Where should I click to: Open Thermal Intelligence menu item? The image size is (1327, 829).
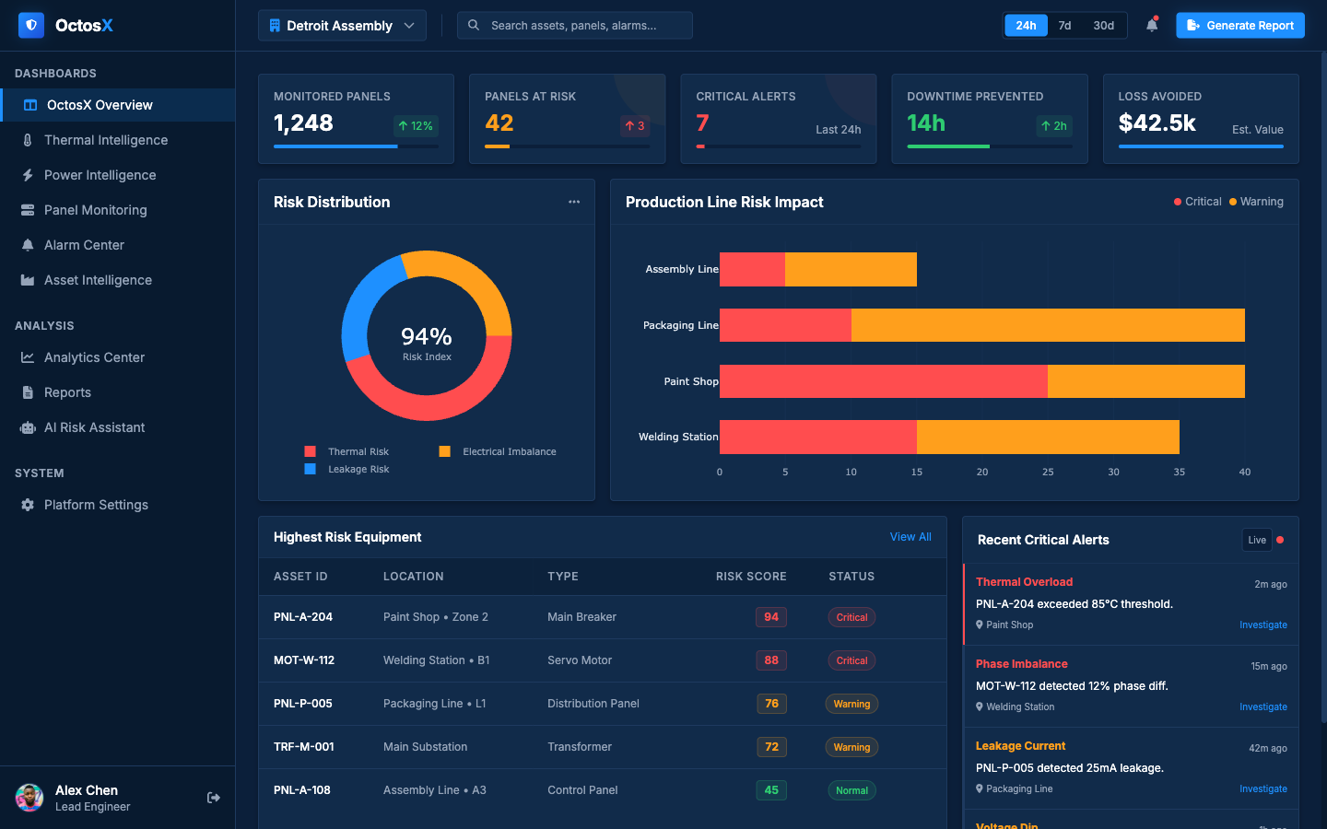point(118,140)
